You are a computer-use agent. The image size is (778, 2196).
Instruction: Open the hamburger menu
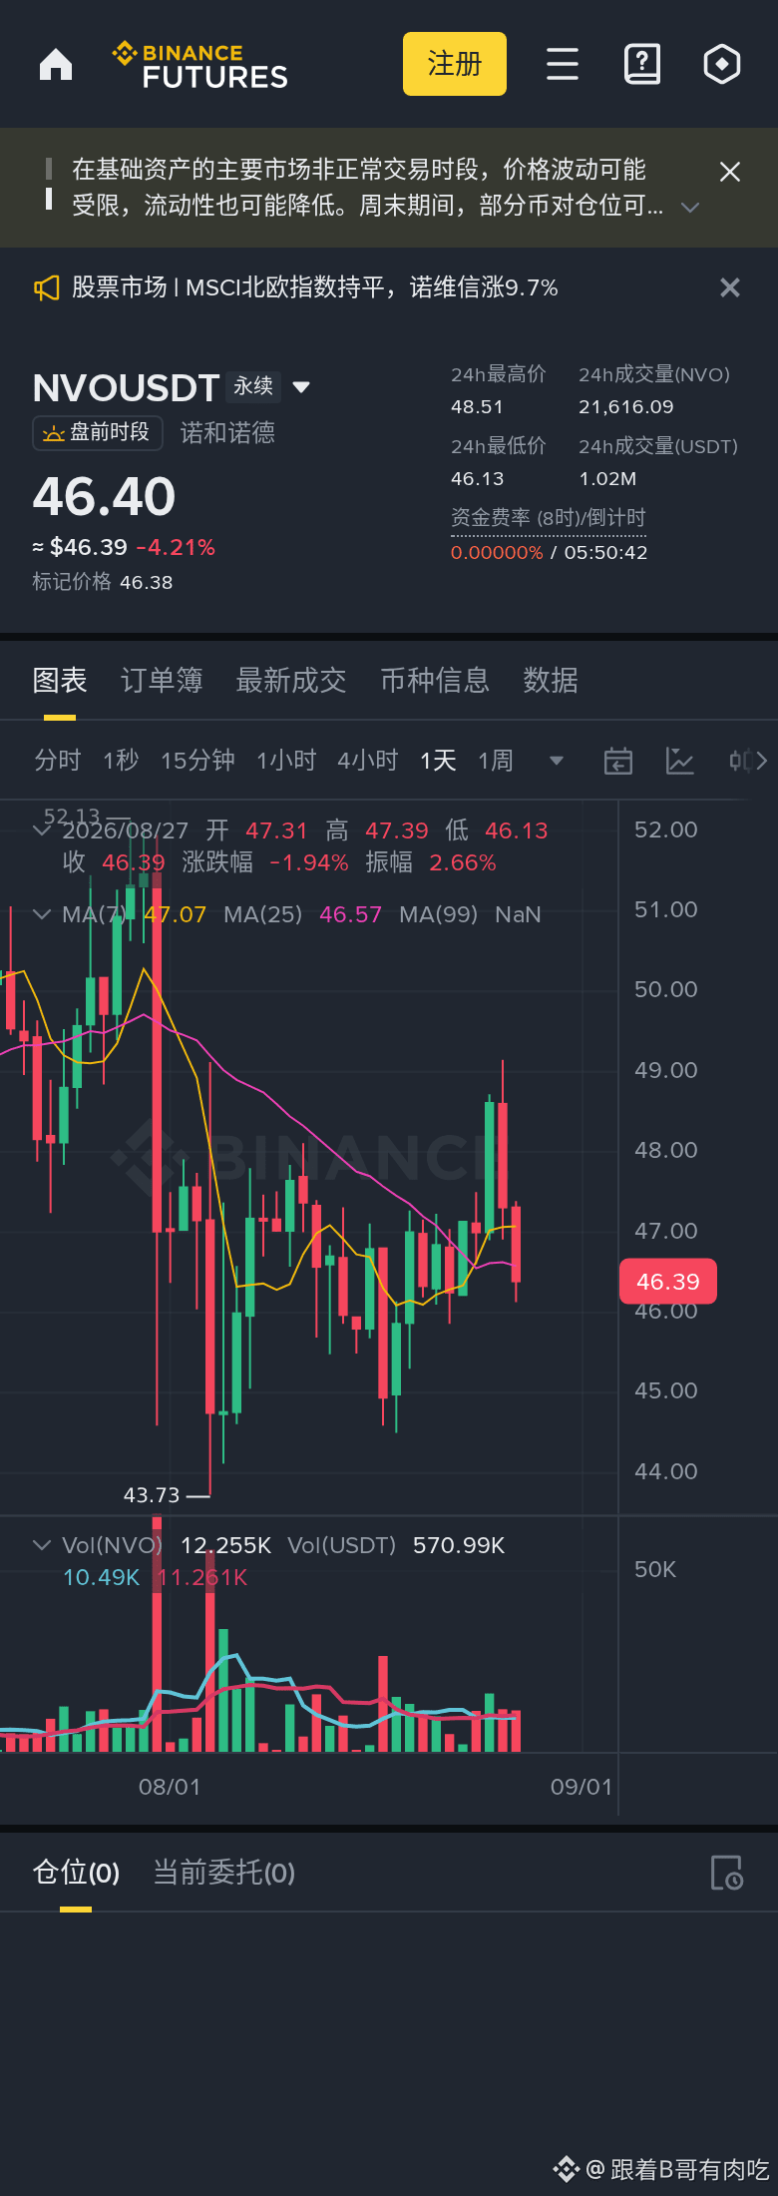563,64
